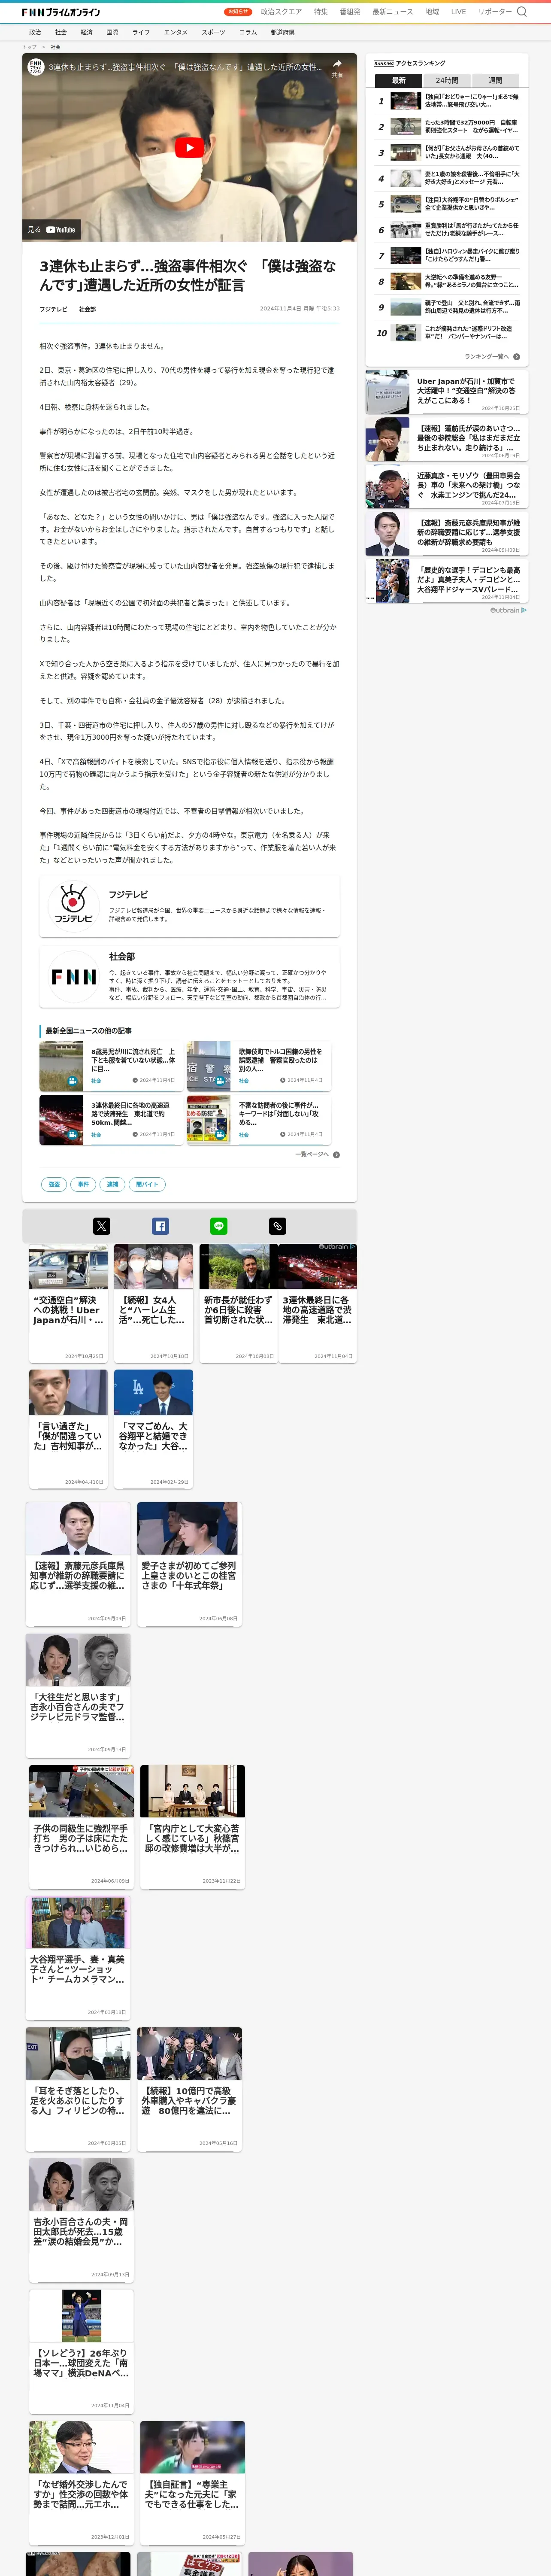
Task: Click the arrow icon next to 一覧ページへ
Action: click(336, 1154)
